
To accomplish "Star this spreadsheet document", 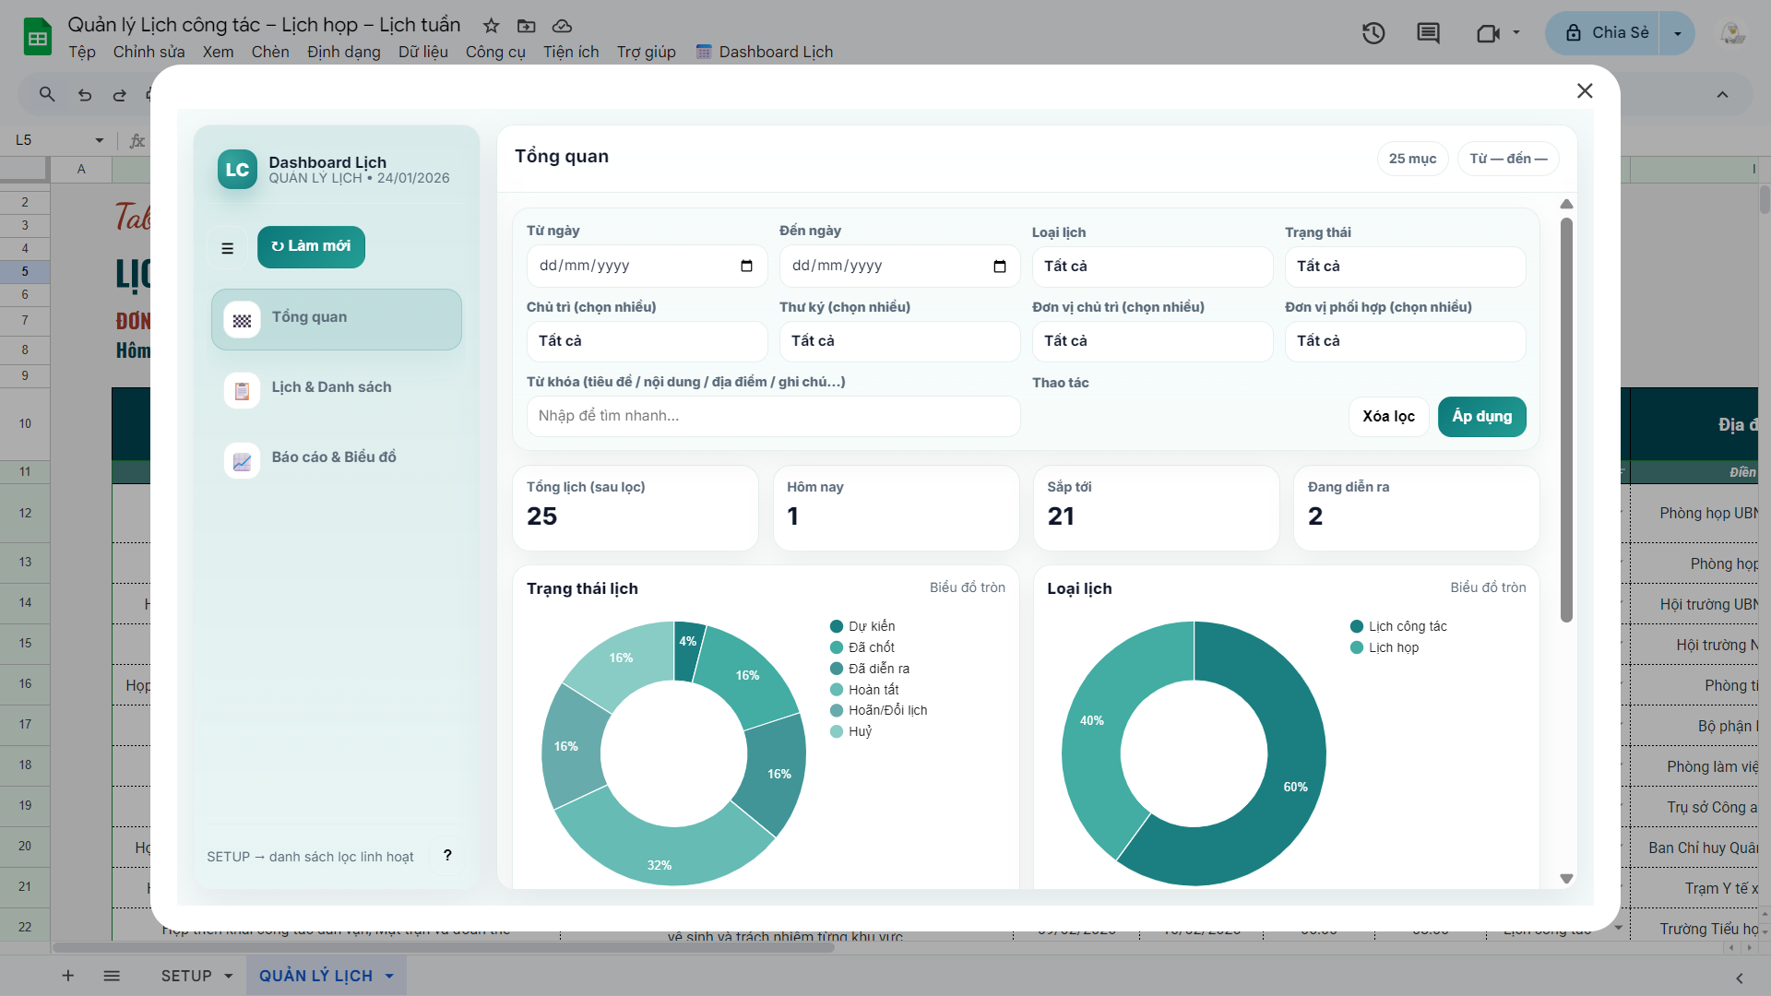I will (x=492, y=26).
